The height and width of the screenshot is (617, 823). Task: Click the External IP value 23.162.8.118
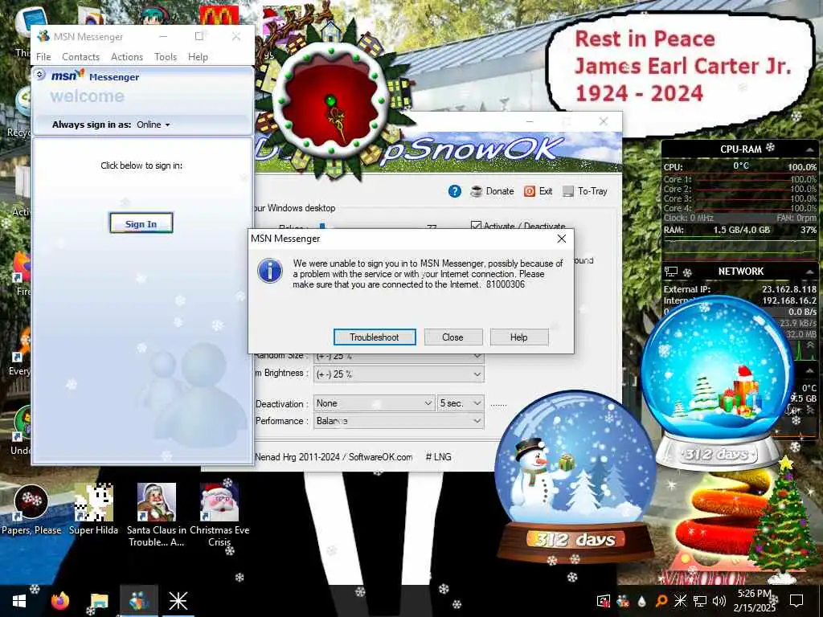click(789, 289)
